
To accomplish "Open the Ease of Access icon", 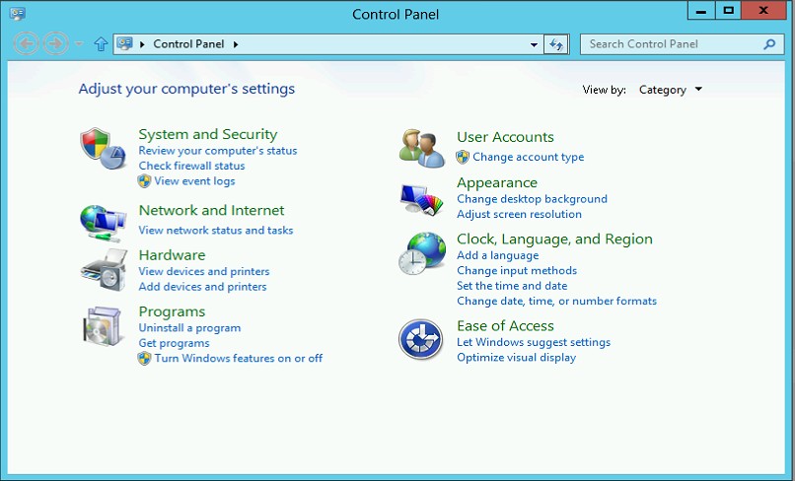I will click(x=421, y=339).
